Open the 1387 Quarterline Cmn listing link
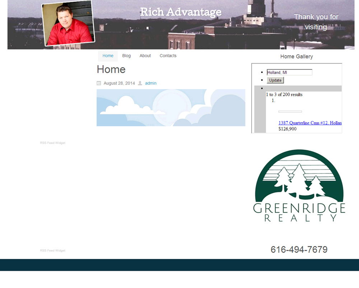359x288 pixels. coord(310,123)
